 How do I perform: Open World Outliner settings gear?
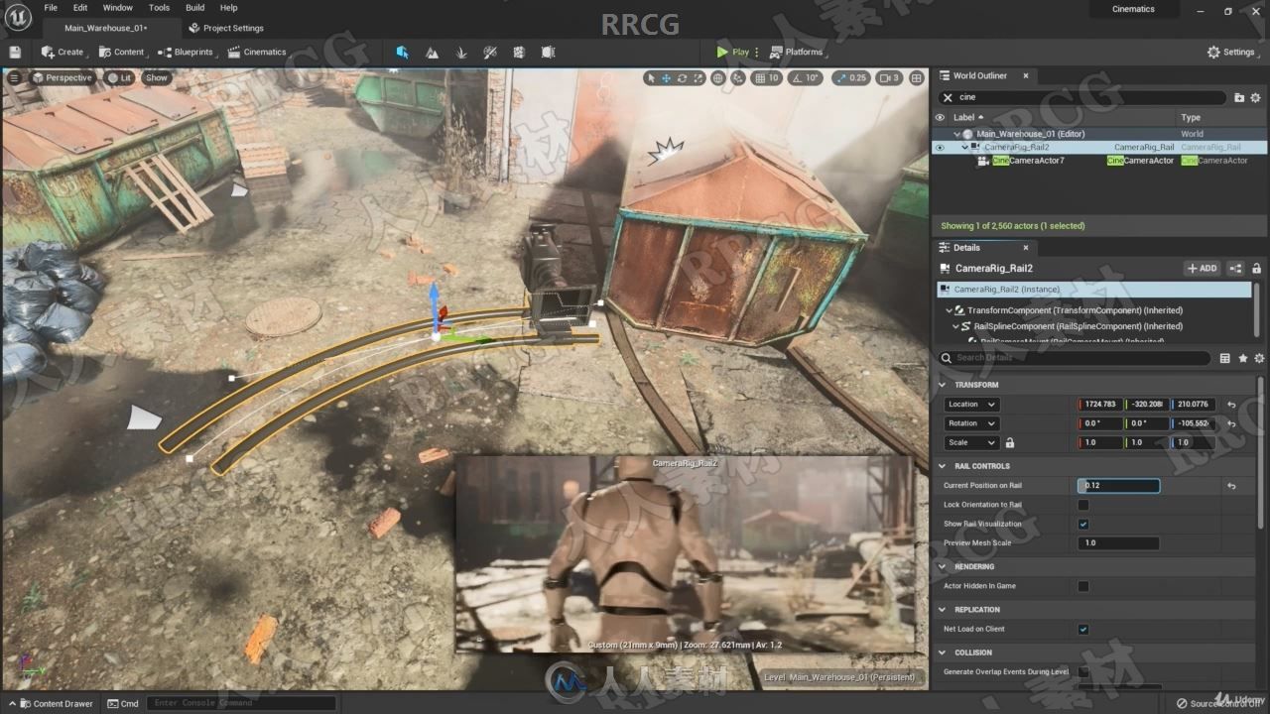tap(1255, 97)
